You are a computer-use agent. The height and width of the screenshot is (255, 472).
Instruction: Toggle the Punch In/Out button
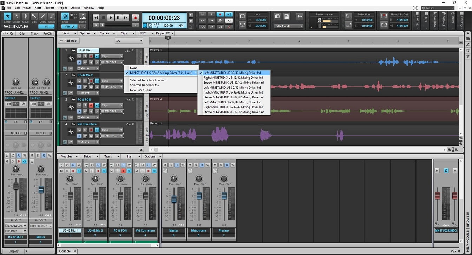coord(383,16)
